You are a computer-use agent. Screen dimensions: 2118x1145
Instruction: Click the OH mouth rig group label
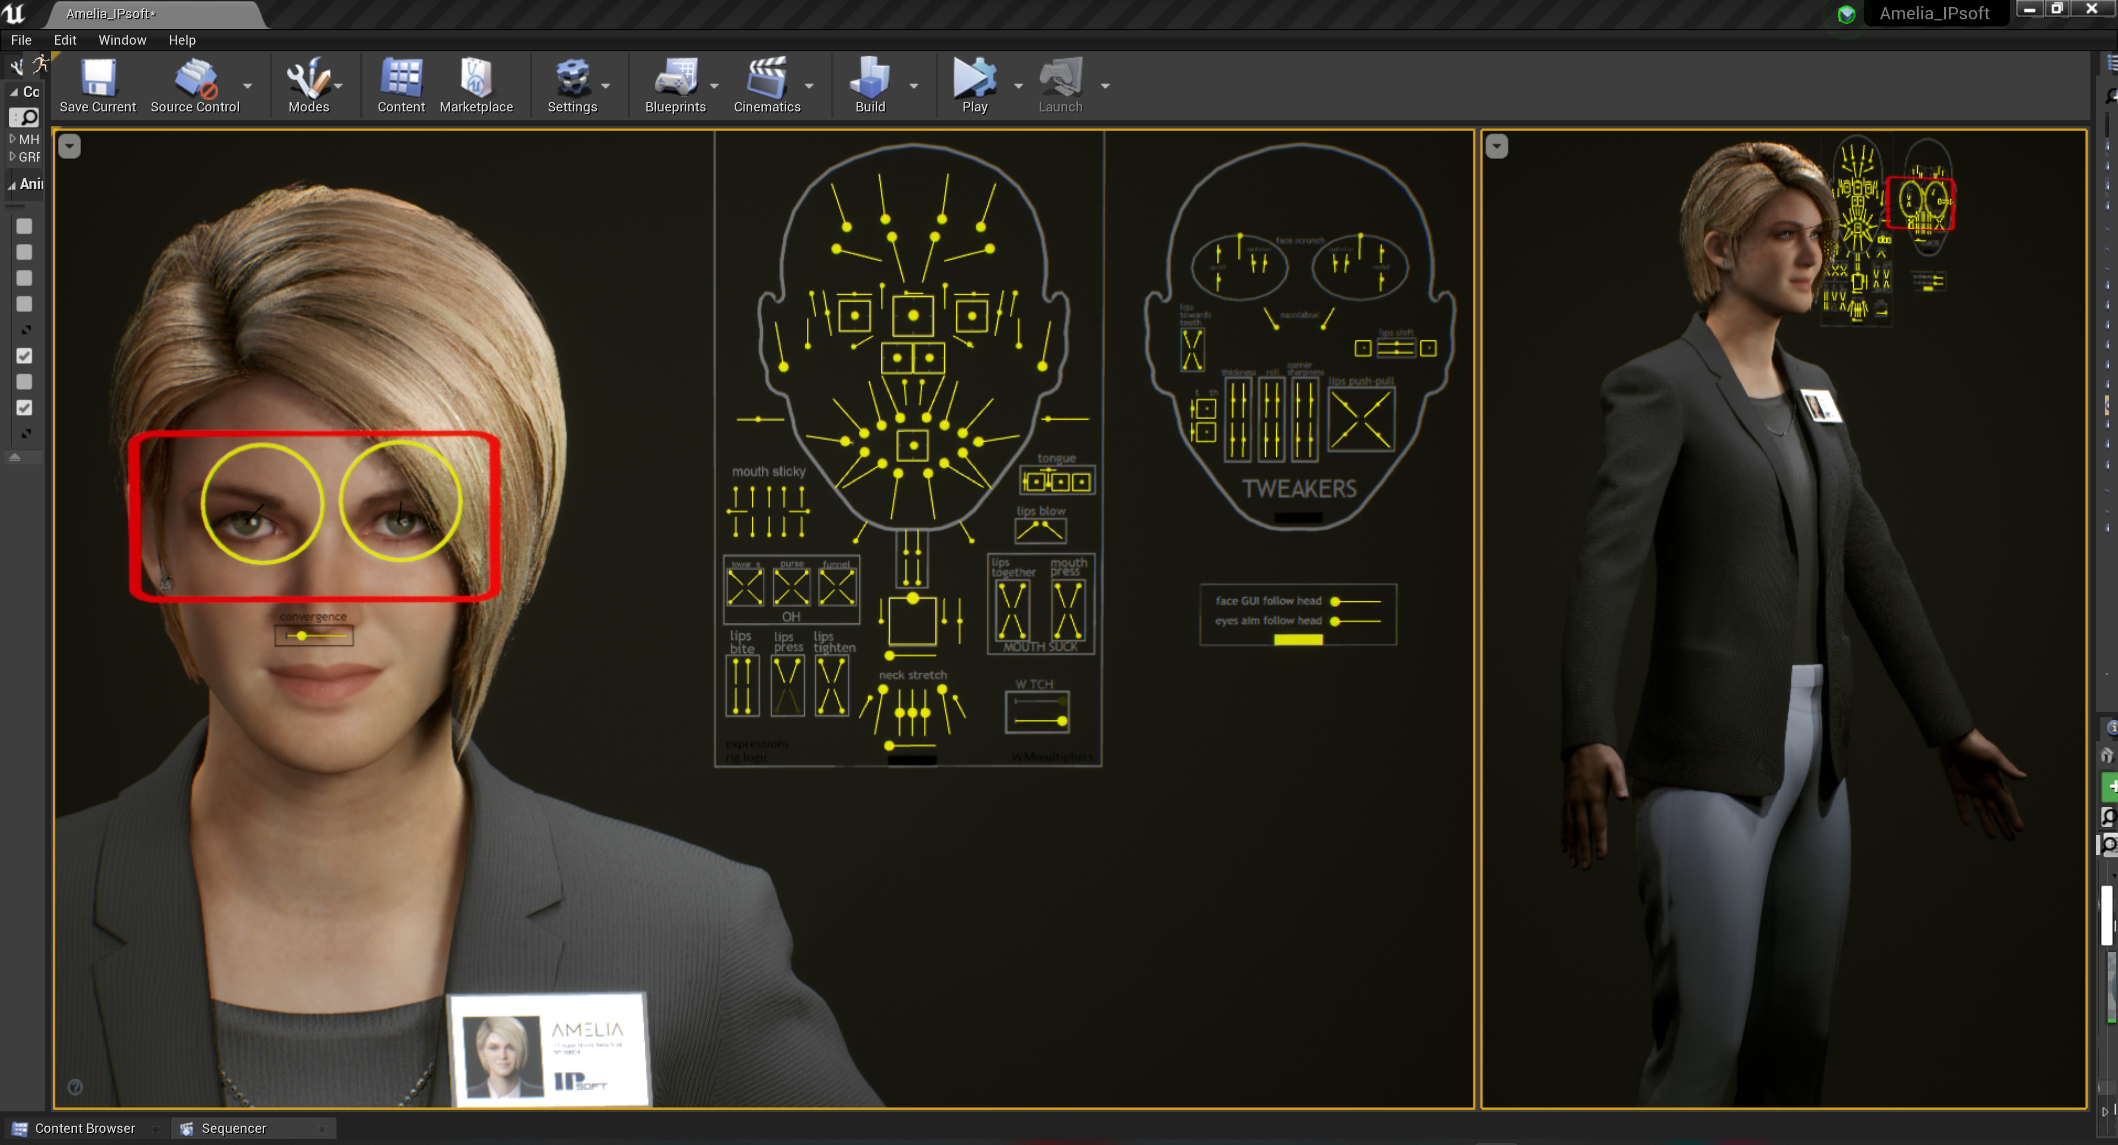point(791,617)
